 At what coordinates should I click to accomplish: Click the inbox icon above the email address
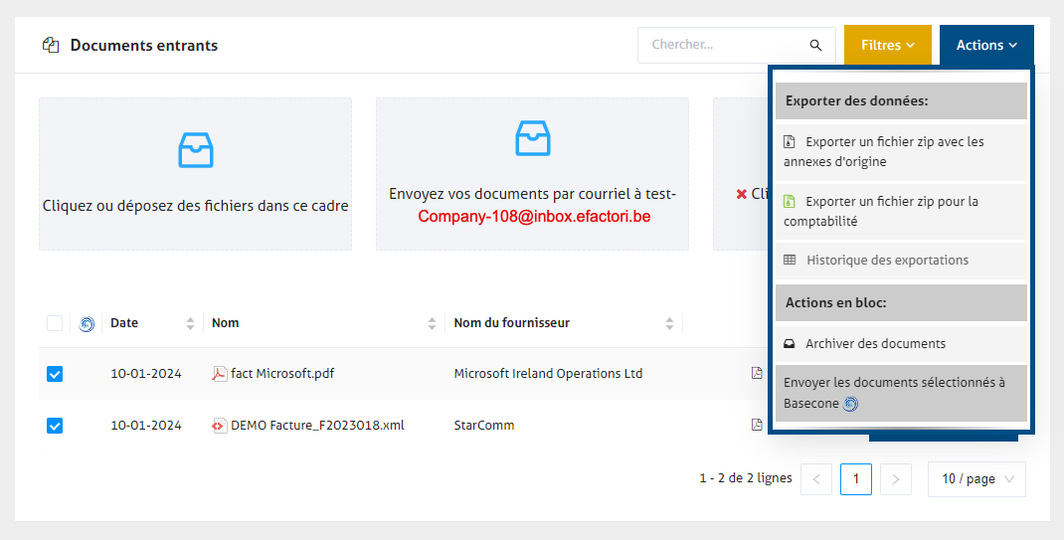[x=533, y=138]
